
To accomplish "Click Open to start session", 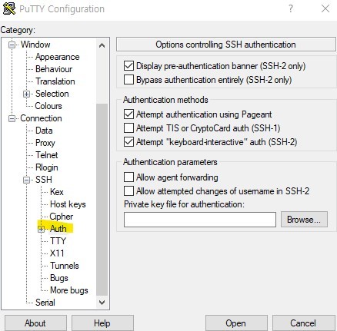I will (236, 323).
